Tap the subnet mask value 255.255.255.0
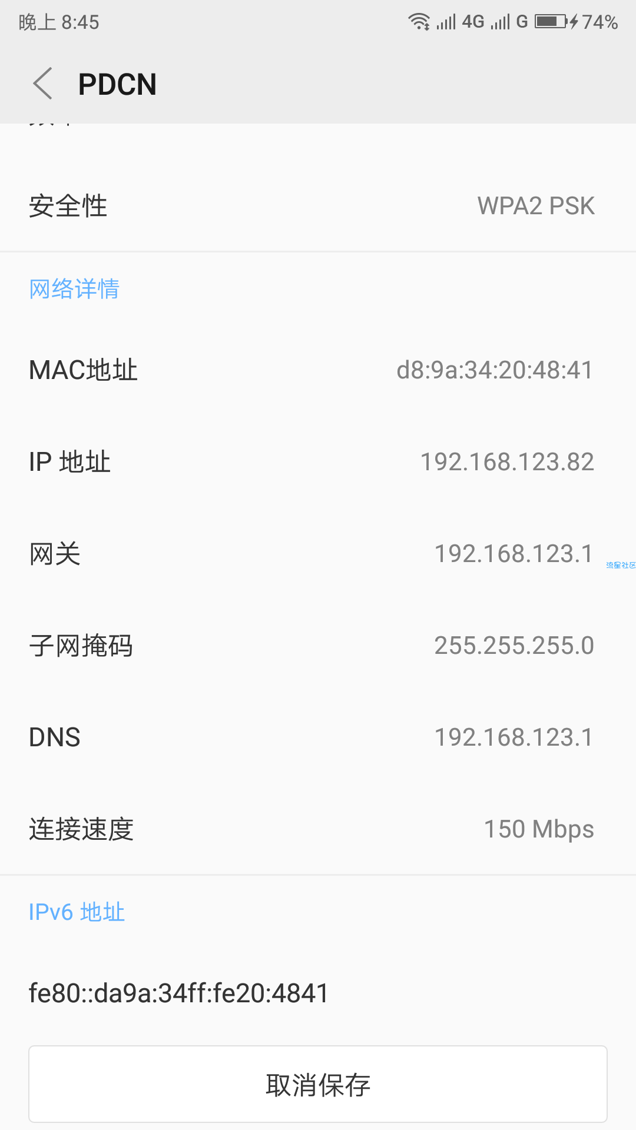636x1130 pixels. coord(514,646)
